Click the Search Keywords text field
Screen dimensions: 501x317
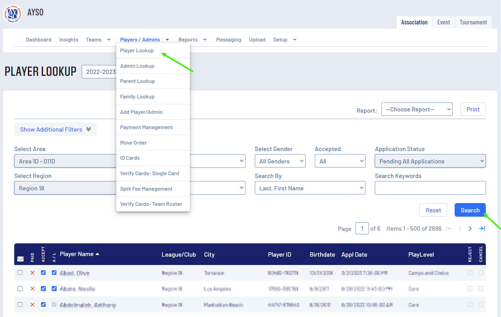(x=430, y=188)
